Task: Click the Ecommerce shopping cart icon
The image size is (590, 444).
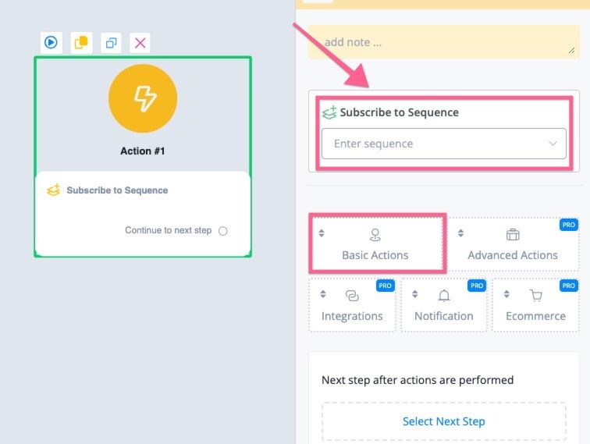Action: 536,296
